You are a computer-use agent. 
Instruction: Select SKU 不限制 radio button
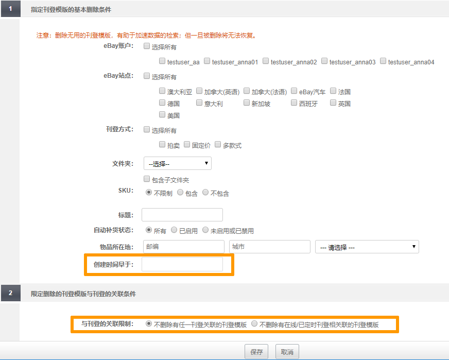pos(149,193)
